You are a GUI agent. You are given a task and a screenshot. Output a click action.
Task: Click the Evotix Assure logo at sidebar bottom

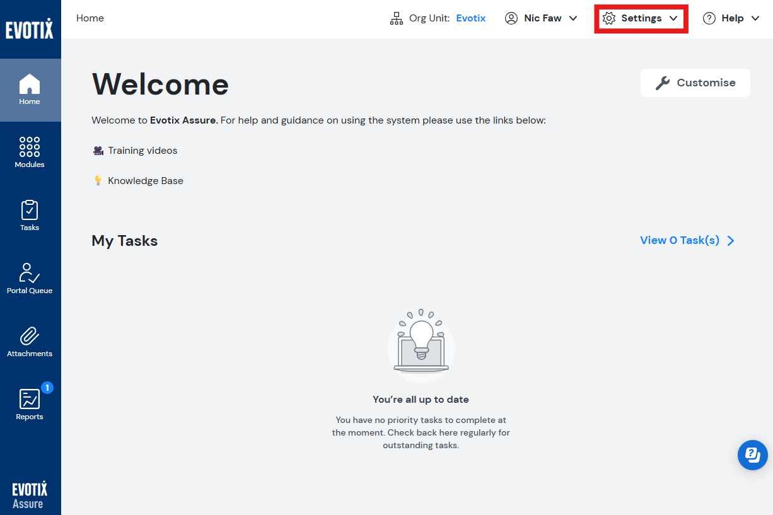tap(30, 495)
